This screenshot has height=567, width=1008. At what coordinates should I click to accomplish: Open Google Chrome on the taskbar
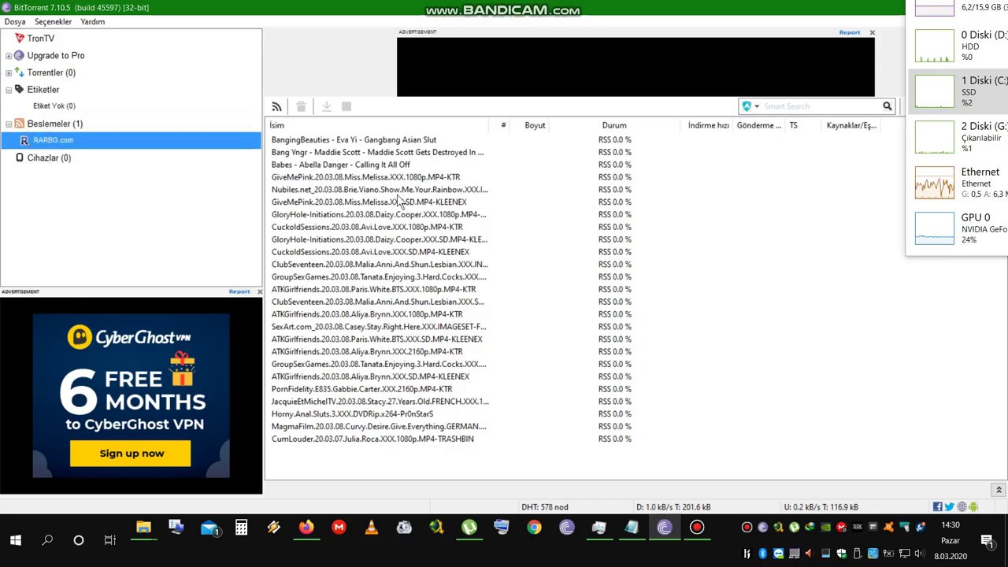coord(534,528)
